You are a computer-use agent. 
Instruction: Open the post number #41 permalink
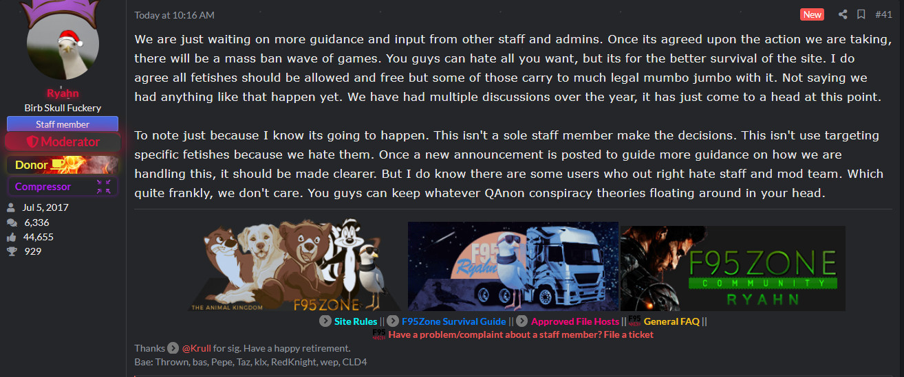[x=883, y=14]
